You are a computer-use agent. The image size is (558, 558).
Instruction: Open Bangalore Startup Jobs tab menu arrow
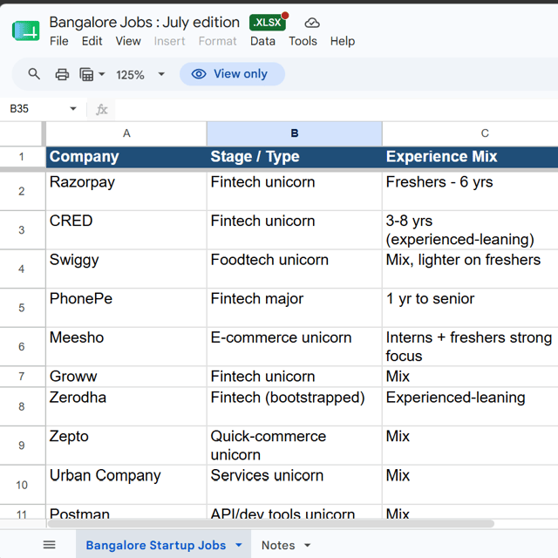[239, 545]
